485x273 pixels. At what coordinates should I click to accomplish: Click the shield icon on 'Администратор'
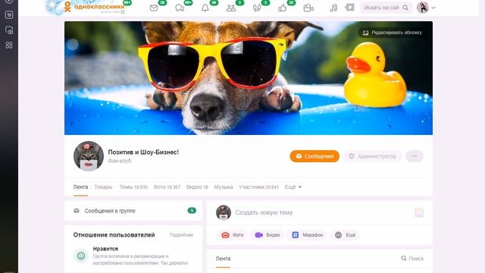[x=352, y=156]
